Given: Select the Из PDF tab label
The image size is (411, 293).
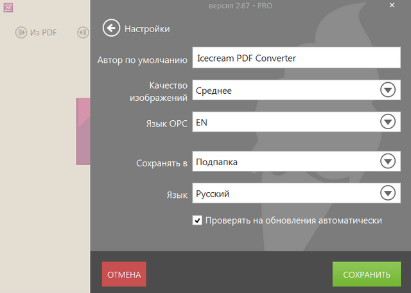Looking at the screenshot, I should (43, 33).
